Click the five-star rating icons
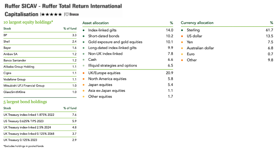The image size is (276, 150). pos(52,15)
